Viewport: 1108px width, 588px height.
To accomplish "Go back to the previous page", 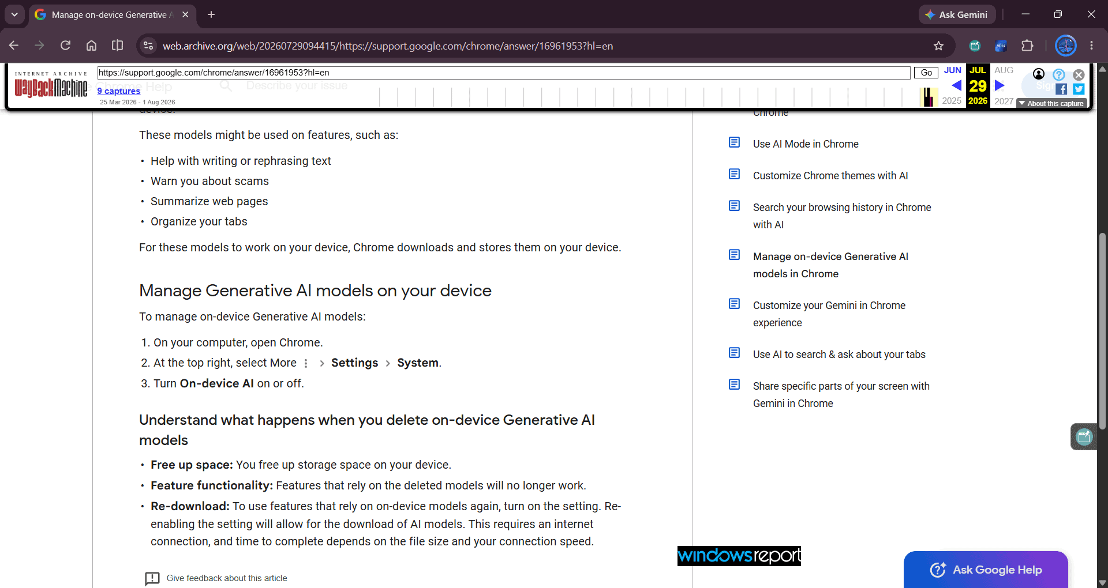I will [x=14, y=46].
